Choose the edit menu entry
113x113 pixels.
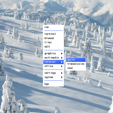(x=53, y=47)
